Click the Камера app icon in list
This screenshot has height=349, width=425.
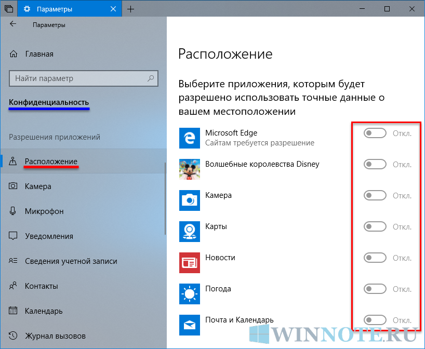click(x=190, y=200)
